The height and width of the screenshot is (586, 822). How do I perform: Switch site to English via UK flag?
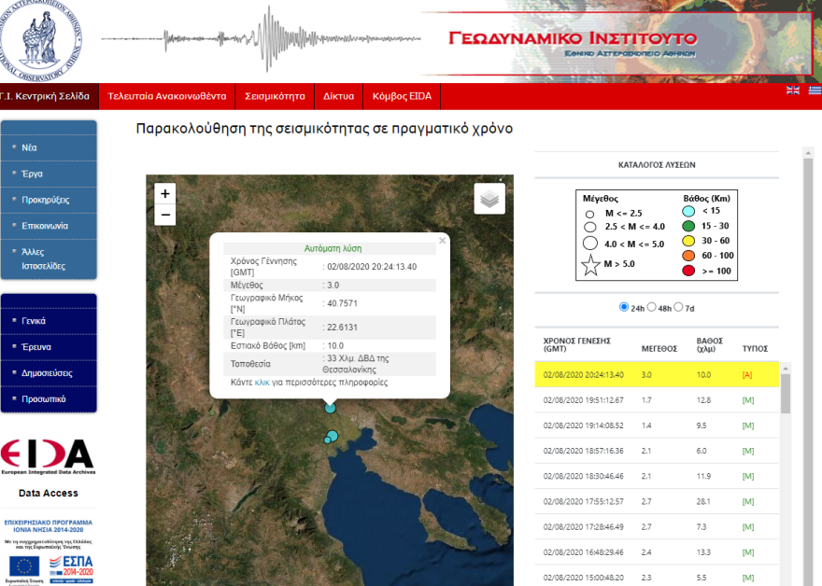[x=792, y=91]
